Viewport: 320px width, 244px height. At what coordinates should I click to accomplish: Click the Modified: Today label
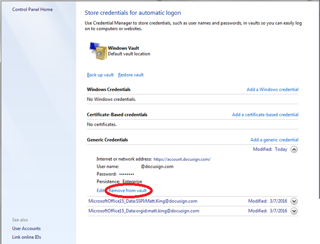270,149
